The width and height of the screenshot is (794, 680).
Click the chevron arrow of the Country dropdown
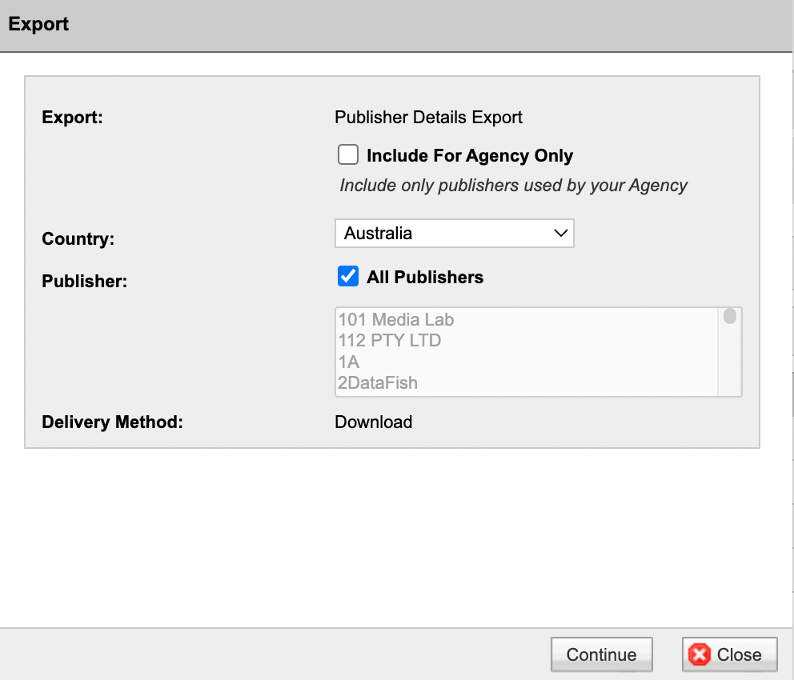[x=560, y=234]
